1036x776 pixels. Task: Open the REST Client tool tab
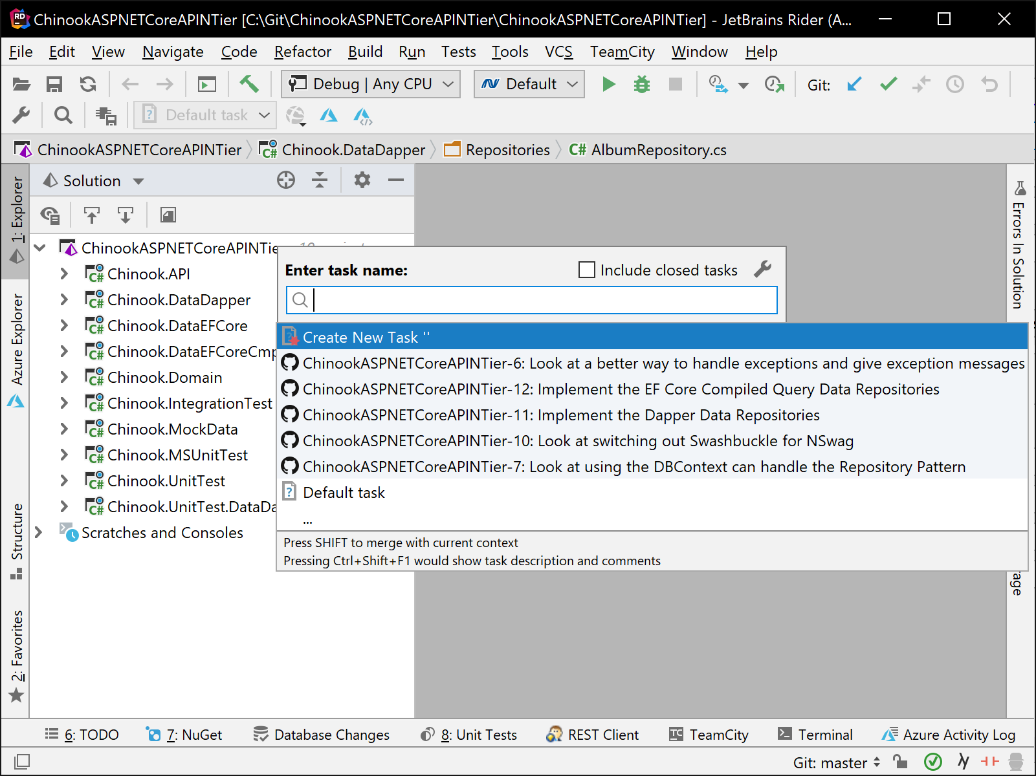pyautogui.click(x=593, y=735)
